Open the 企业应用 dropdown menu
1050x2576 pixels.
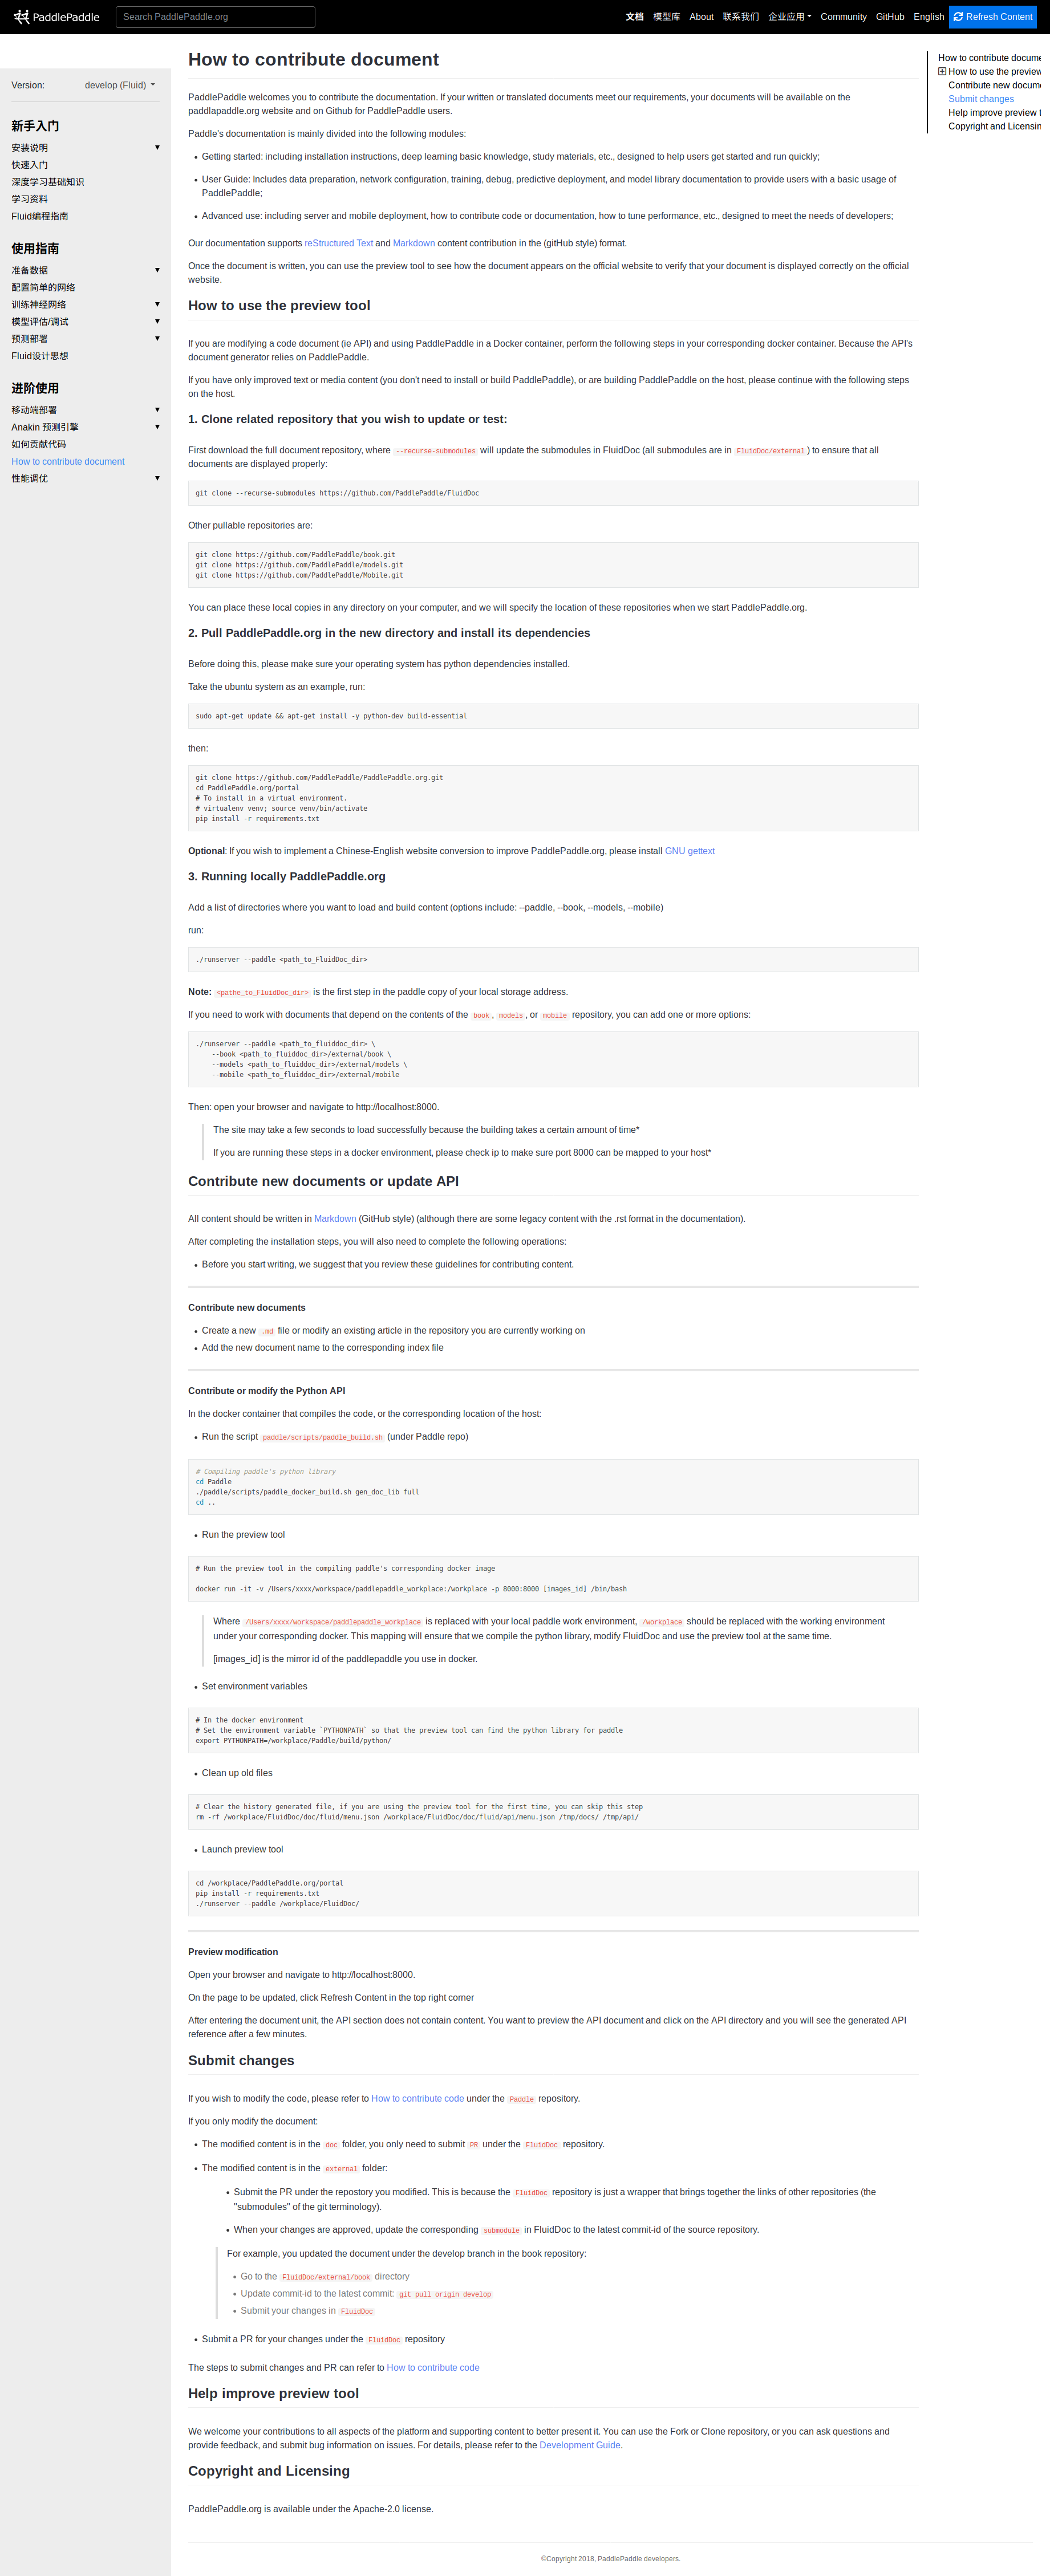coord(789,17)
